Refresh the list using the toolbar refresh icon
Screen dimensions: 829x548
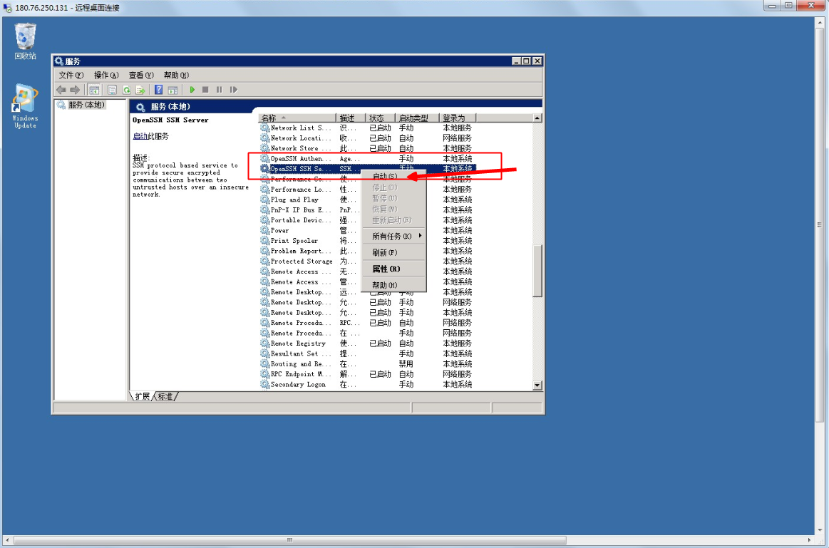pos(126,90)
